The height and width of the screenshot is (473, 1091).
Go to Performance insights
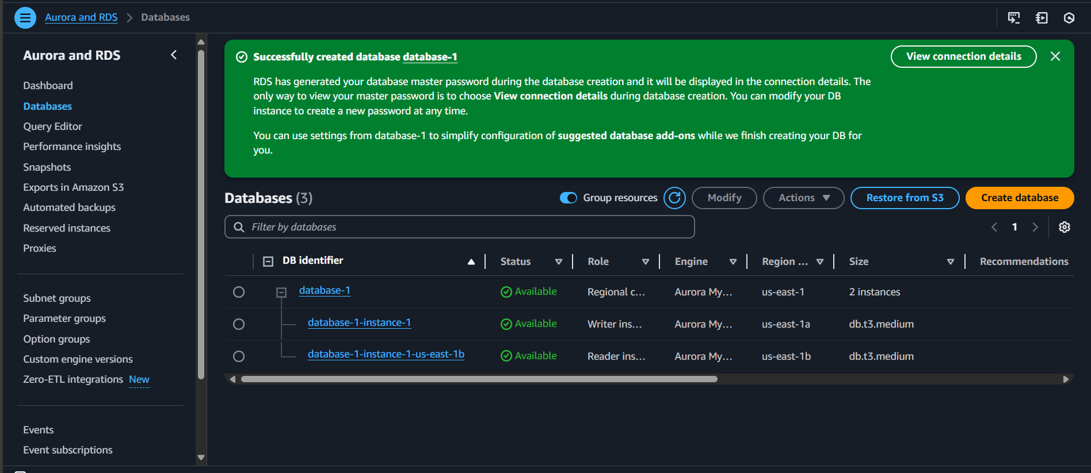(72, 147)
